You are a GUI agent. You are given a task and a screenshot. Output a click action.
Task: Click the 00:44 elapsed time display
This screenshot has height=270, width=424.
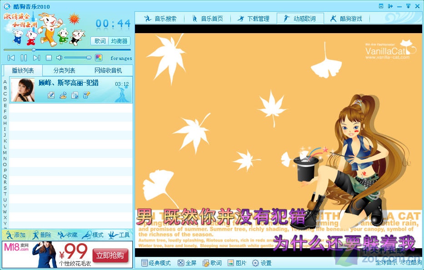(x=113, y=24)
